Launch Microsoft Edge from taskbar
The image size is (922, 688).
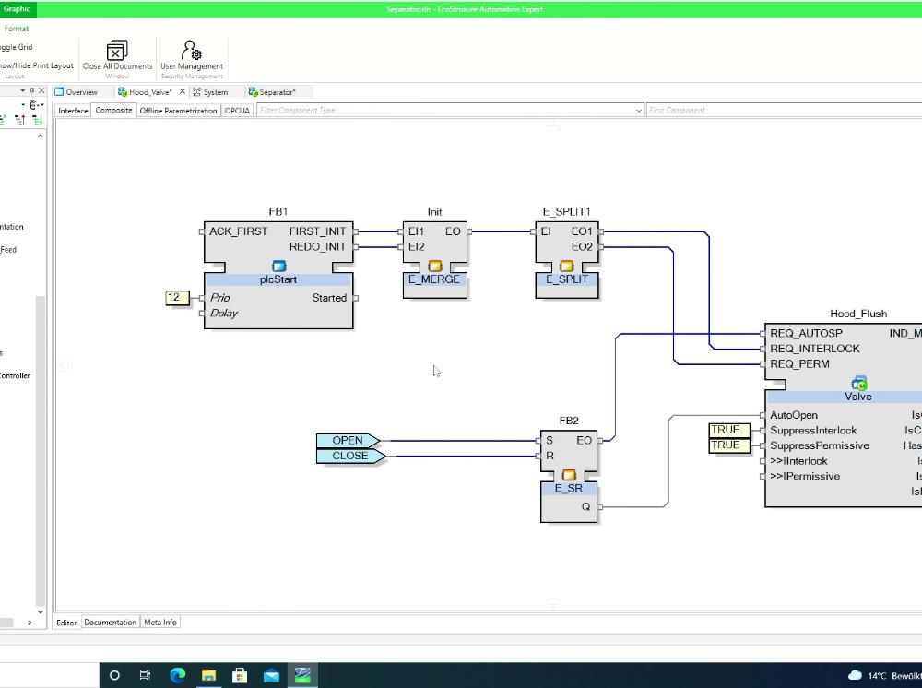tap(177, 675)
